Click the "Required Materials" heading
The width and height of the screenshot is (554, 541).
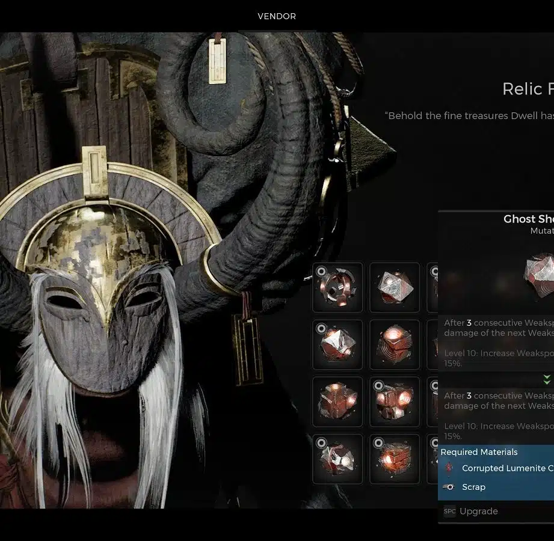(479, 452)
